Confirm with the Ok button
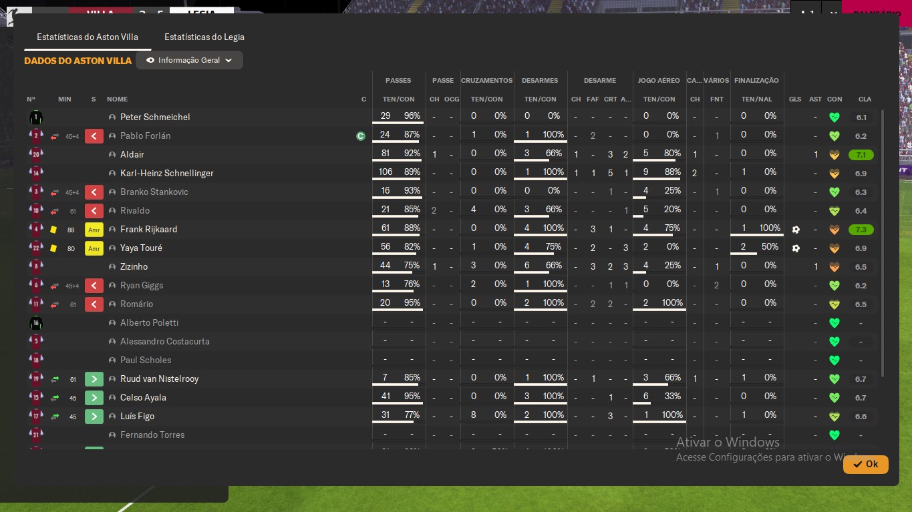912x512 pixels. (x=865, y=464)
